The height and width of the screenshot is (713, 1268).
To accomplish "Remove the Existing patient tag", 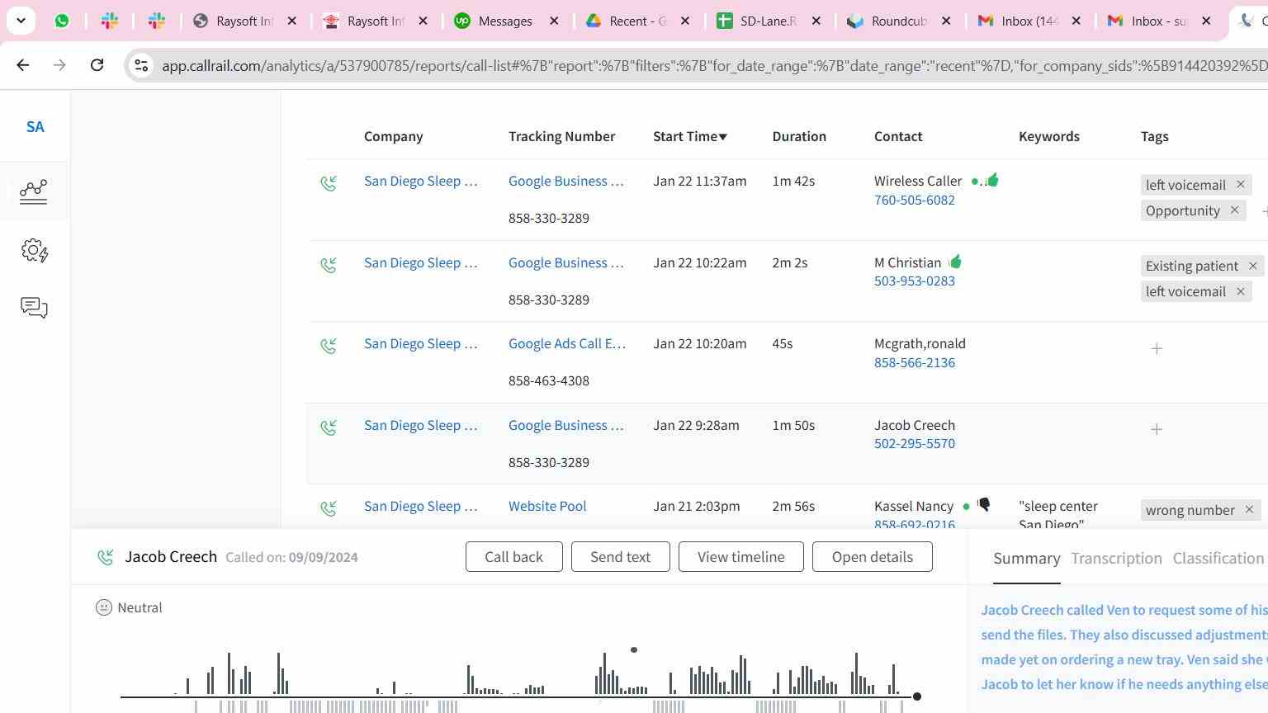I will pyautogui.click(x=1252, y=265).
